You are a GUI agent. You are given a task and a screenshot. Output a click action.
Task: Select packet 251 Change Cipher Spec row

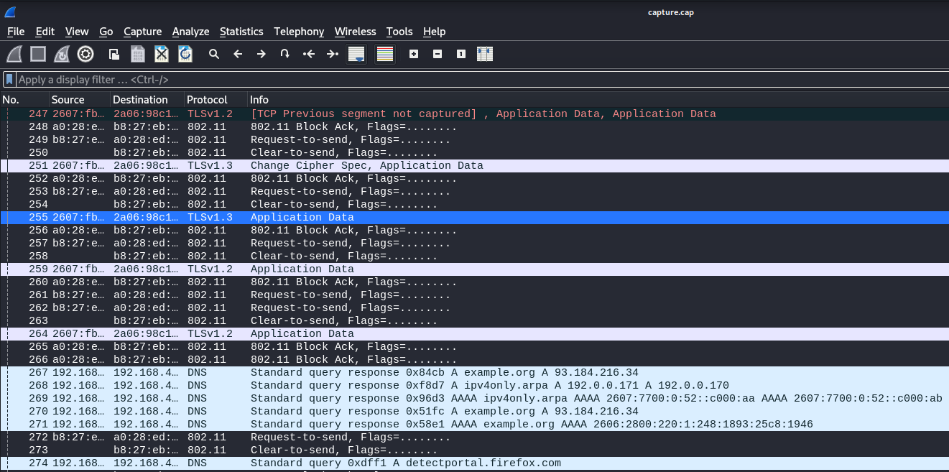click(x=474, y=165)
